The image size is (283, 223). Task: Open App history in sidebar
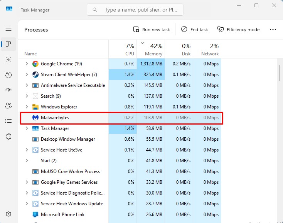point(8,75)
